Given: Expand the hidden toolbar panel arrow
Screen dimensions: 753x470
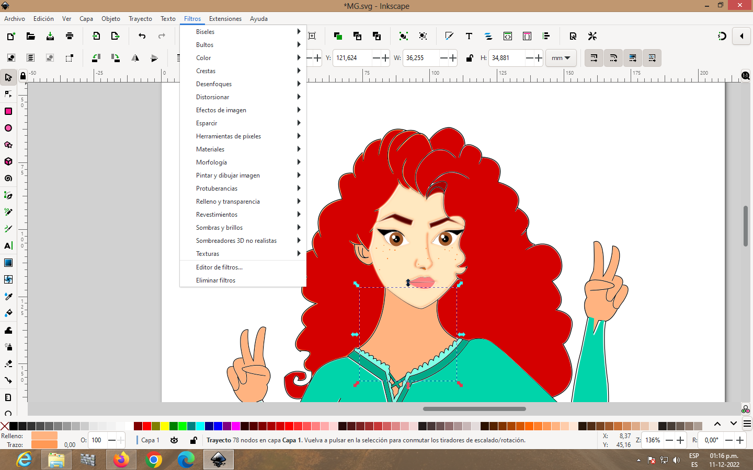Looking at the screenshot, I should (x=741, y=36).
